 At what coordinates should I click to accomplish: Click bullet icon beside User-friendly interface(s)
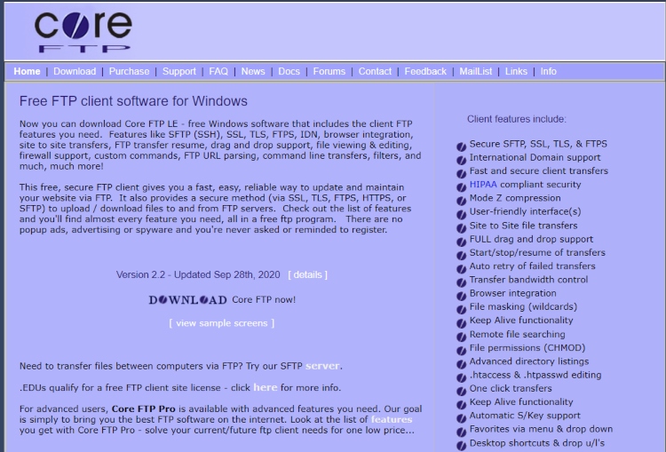[461, 215]
